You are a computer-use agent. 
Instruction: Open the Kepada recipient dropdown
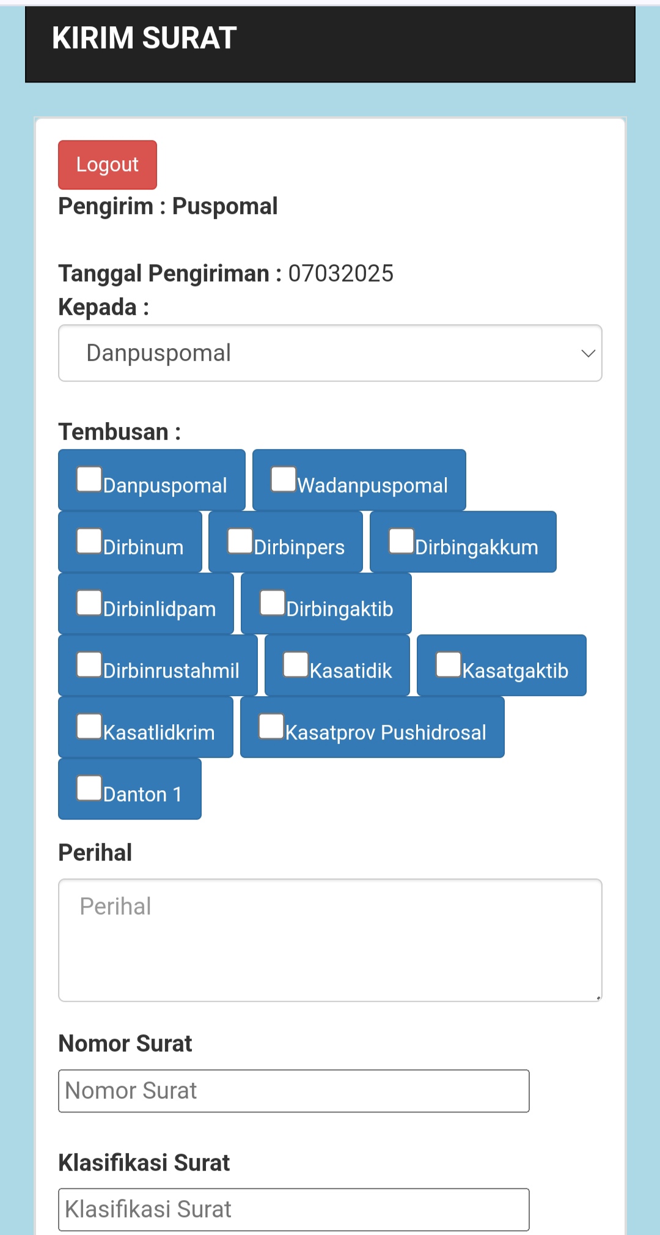(x=318, y=353)
